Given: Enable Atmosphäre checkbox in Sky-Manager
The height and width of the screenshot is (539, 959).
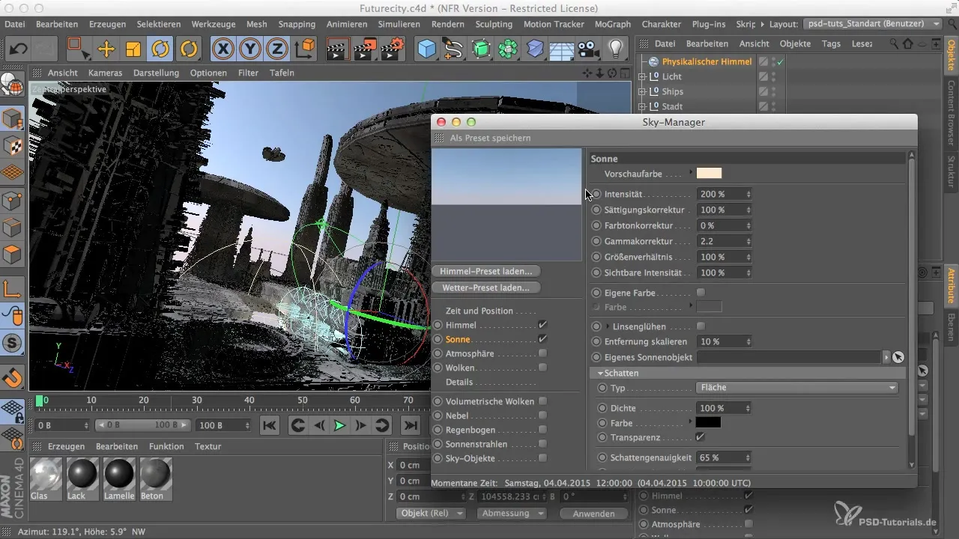Looking at the screenshot, I should pyautogui.click(x=542, y=353).
